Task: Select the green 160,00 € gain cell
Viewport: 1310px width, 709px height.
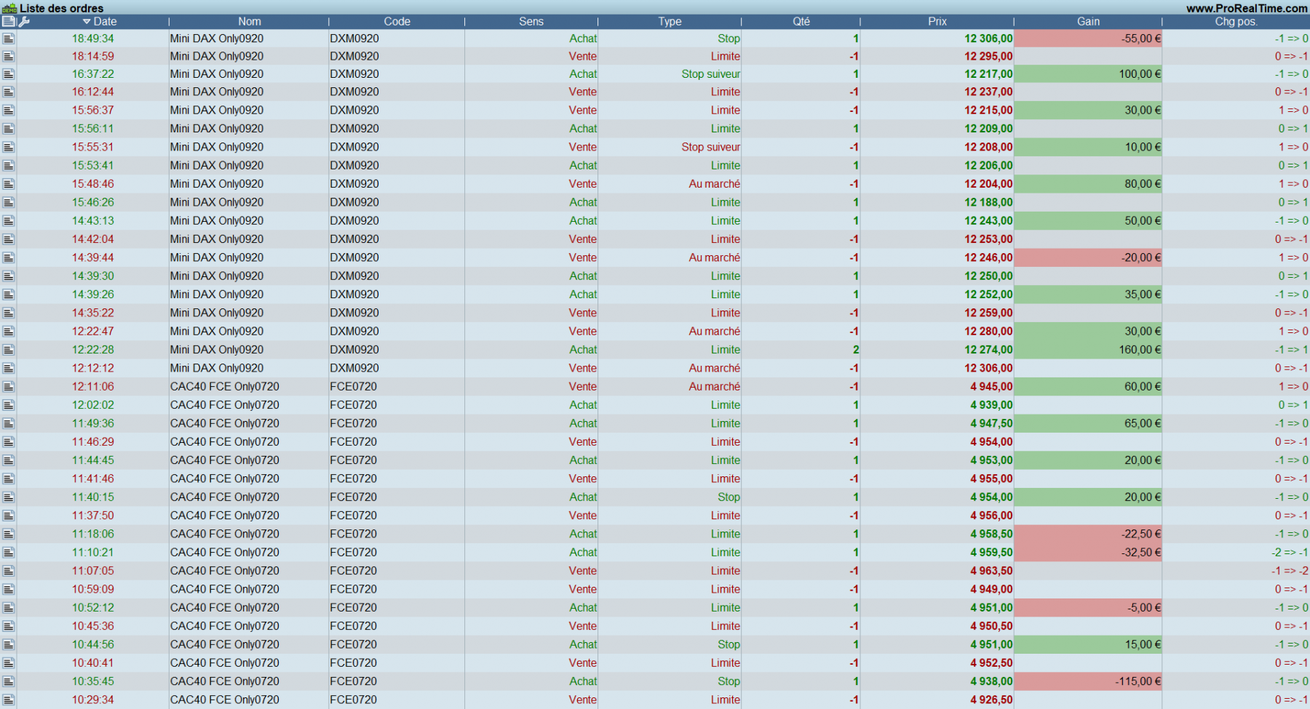Action: click(1088, 350)
